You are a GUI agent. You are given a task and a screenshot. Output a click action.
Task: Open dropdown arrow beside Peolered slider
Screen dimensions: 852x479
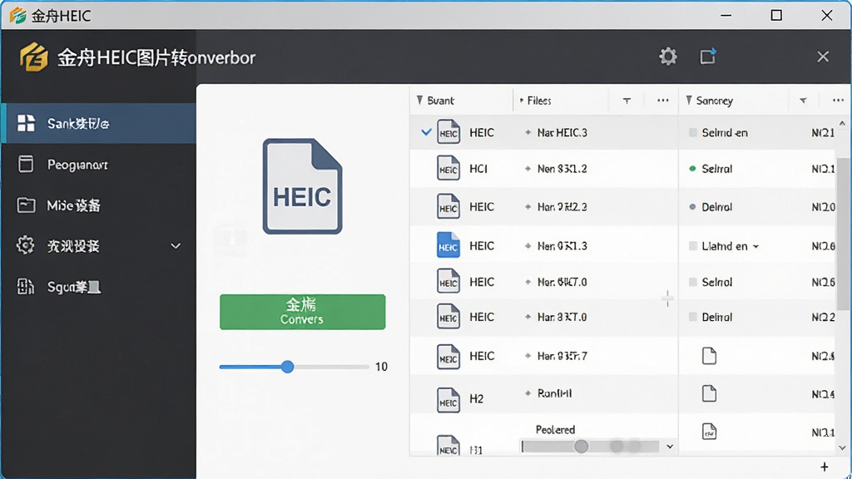(670, 447)
